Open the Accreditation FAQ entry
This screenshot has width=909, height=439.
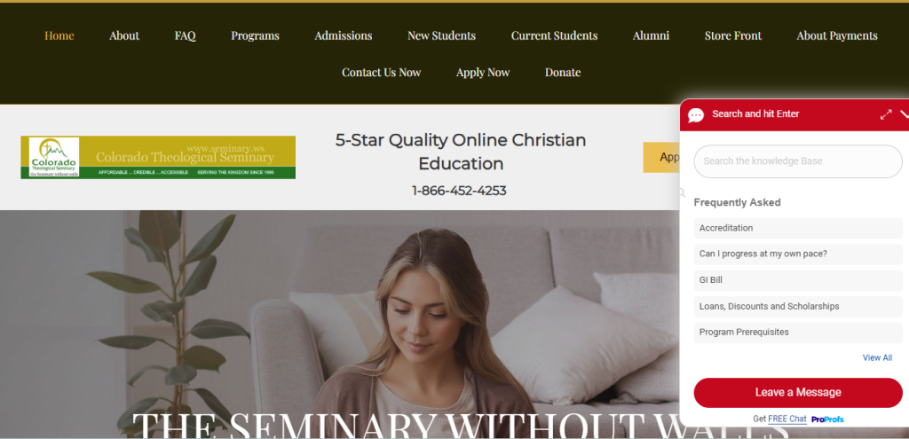click(x=798, y=228)
